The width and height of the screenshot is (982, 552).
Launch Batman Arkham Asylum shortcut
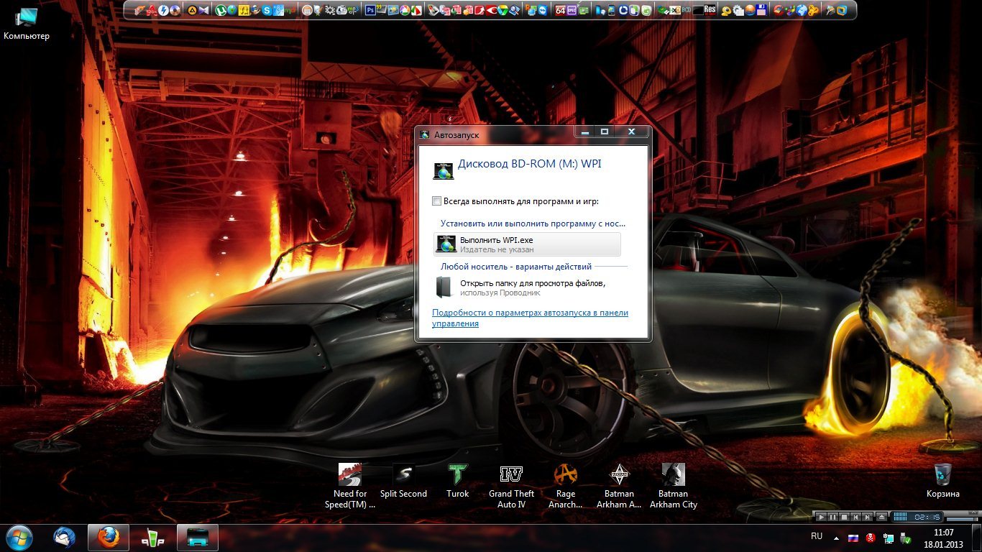point(619,486)
